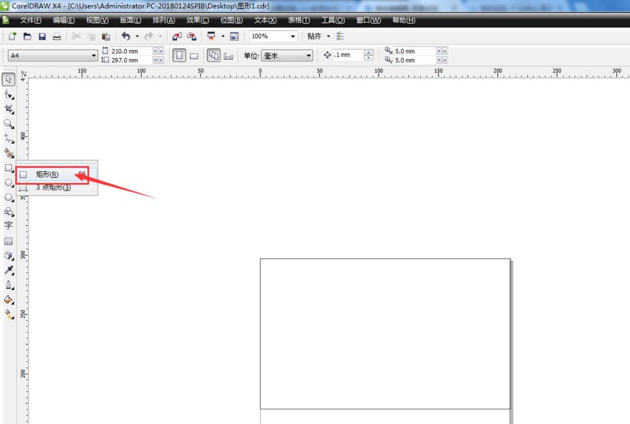Select the Eyedropper tool
The image size is (630, 424).
(9, 270)
